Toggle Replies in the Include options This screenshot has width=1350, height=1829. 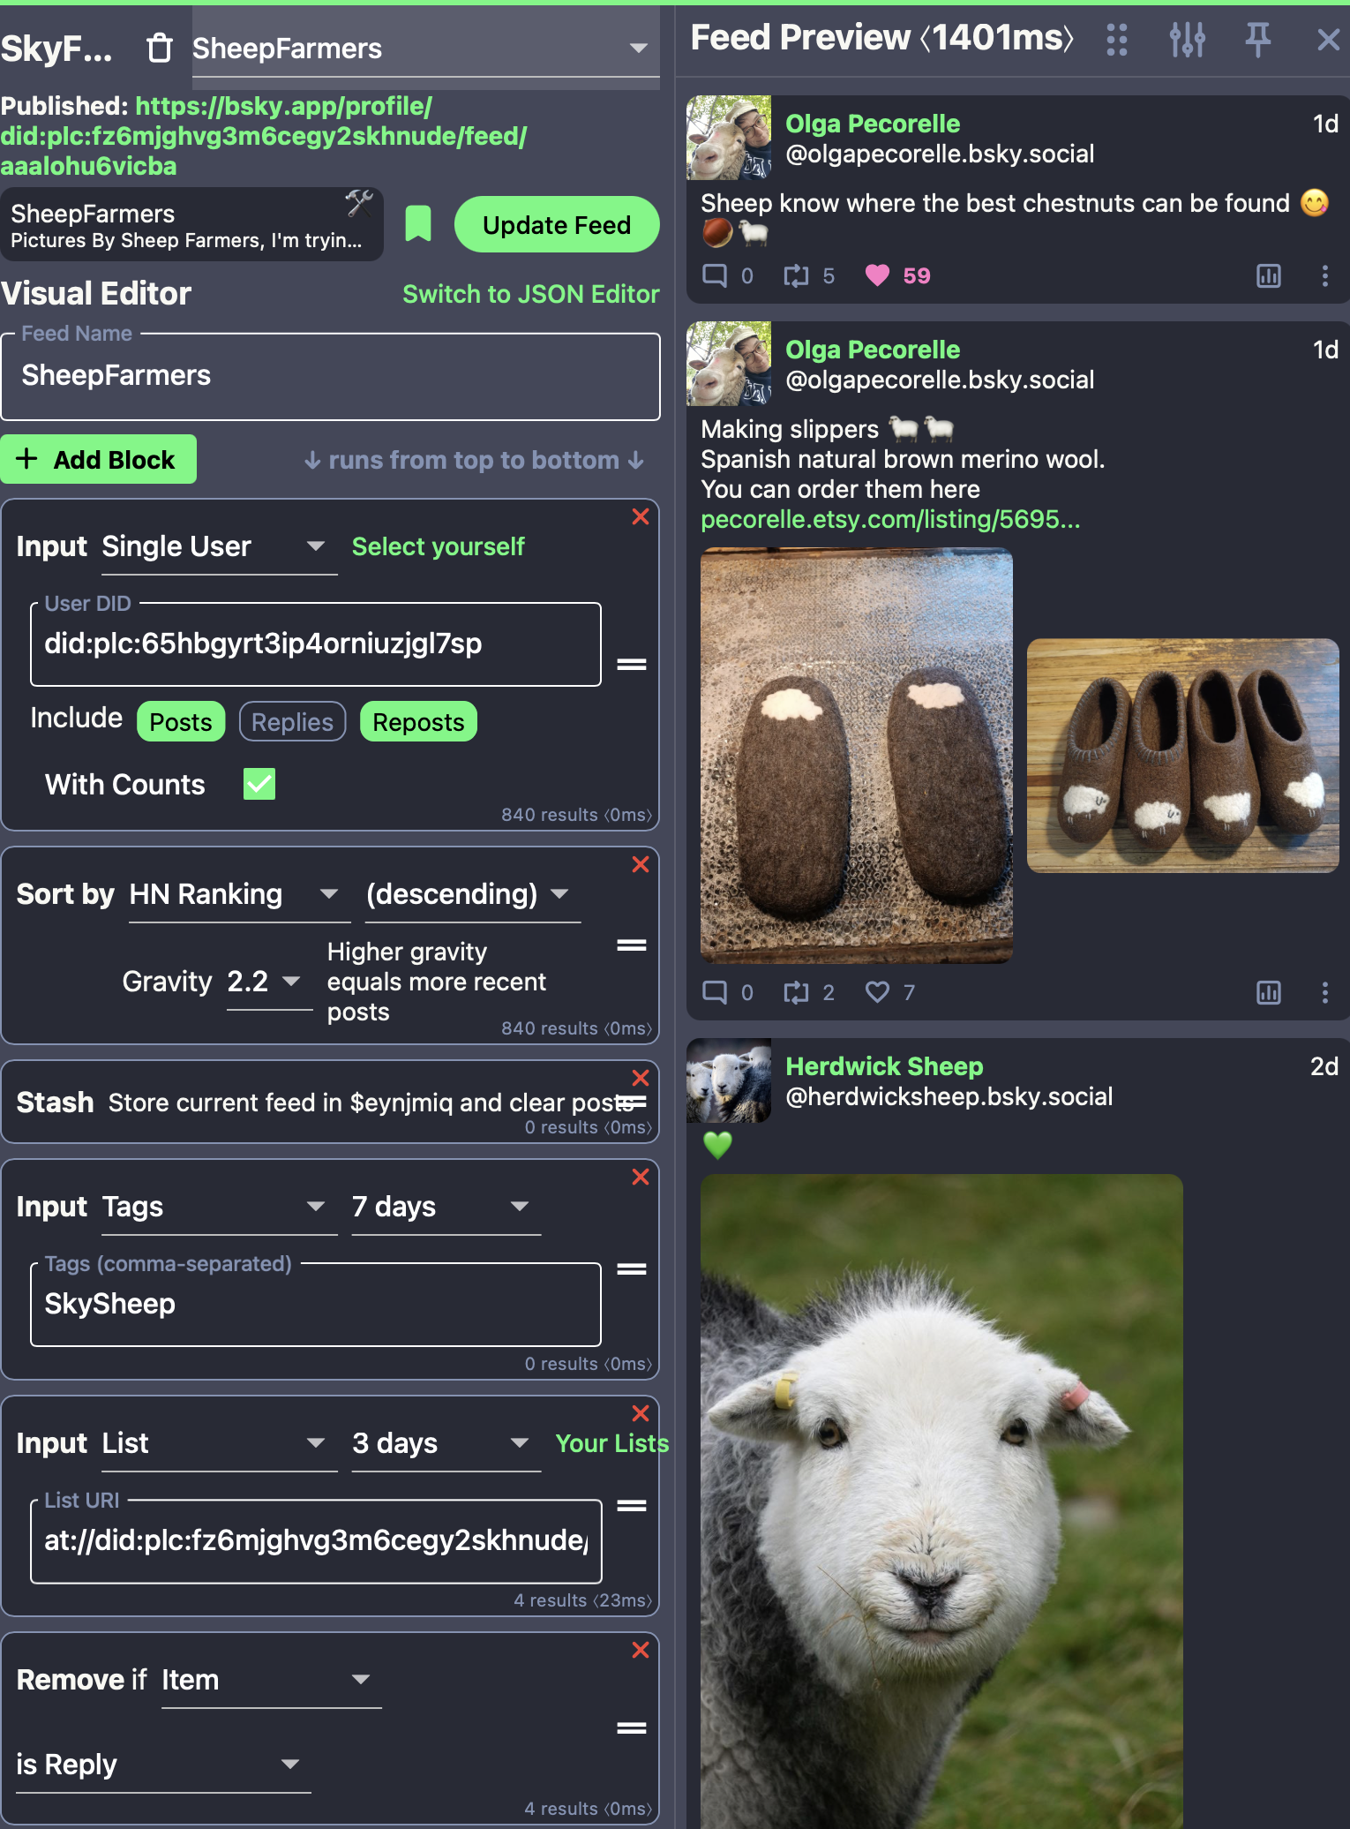[x=292, y=722]
